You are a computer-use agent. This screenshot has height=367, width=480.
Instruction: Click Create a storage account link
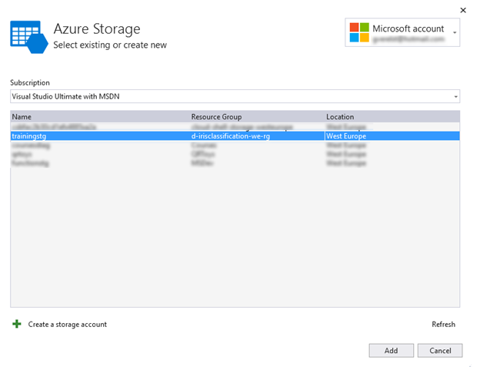[x=68, y=324]
